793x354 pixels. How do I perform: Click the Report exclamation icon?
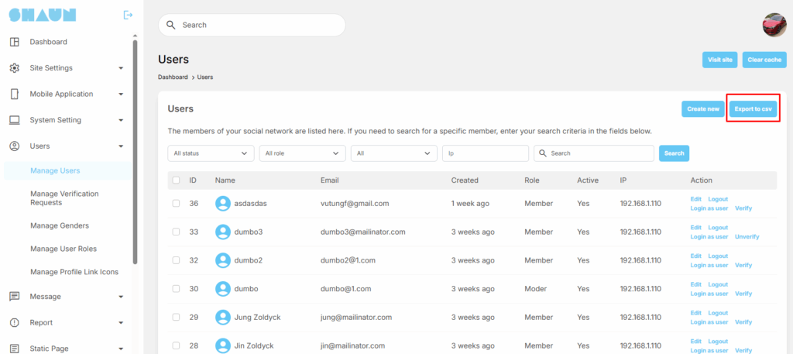pos(14,323)
